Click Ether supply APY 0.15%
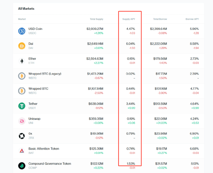This screenshot has height=173, width=213. click(131, 59)
